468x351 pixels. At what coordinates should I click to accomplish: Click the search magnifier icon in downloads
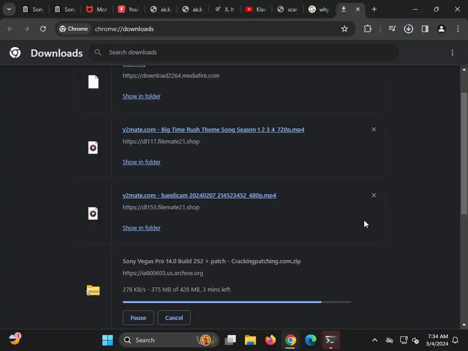(98, 53)
